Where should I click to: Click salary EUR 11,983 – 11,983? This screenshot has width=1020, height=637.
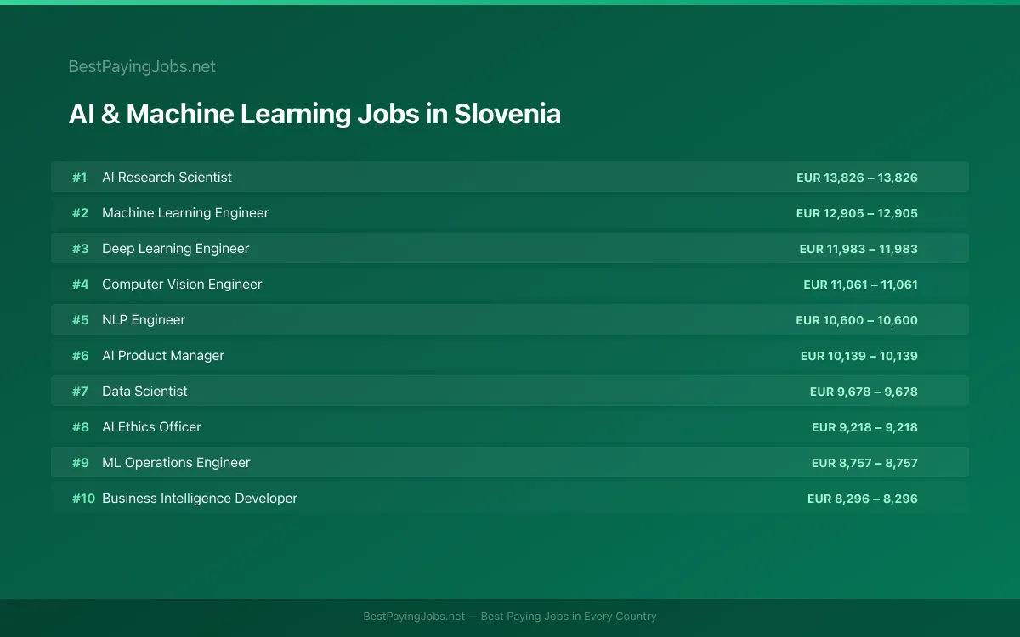coord(858,249)
